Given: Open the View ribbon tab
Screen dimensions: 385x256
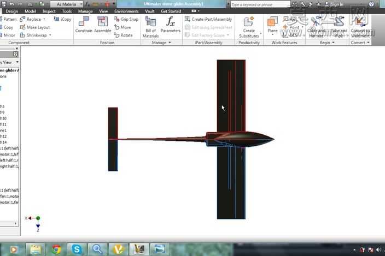Looking at the screenshot, I should tap(103, 11).
